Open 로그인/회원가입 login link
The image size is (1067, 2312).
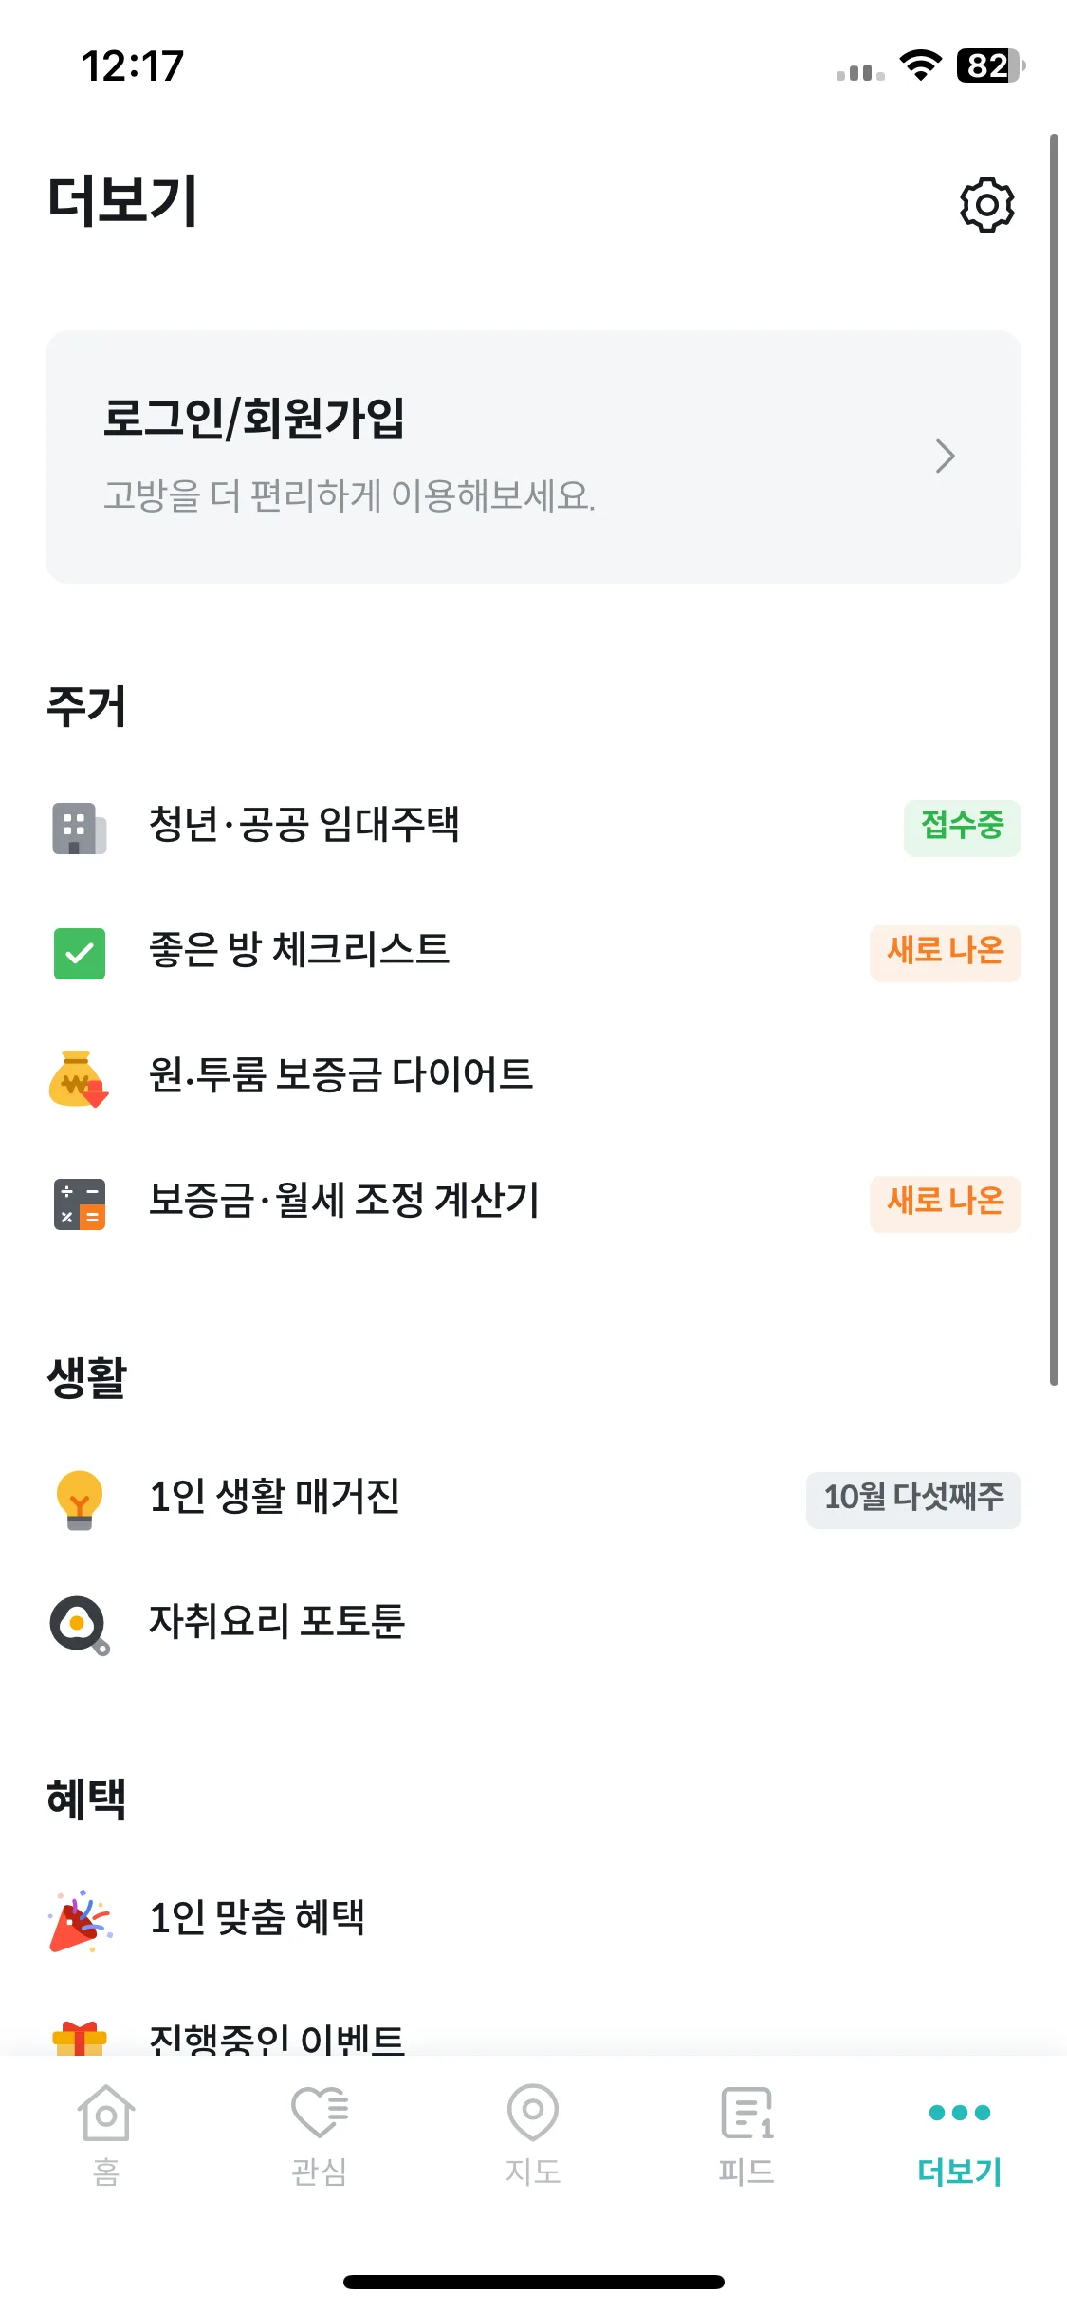[533, 457]
